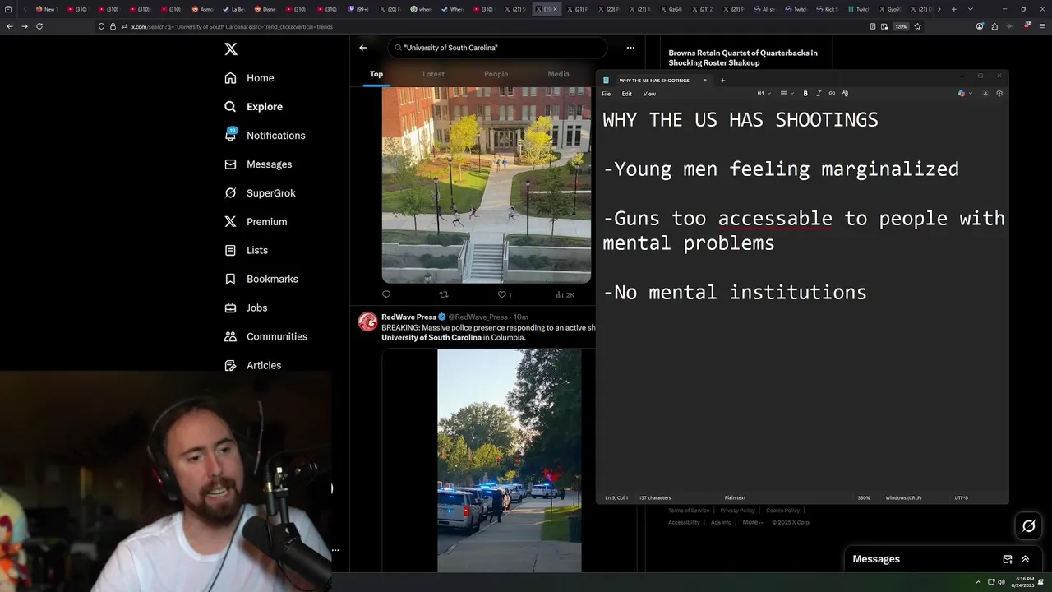1052x592 pixels.
Task: Open Explore in the X sidebar
Action: point(253,107)
